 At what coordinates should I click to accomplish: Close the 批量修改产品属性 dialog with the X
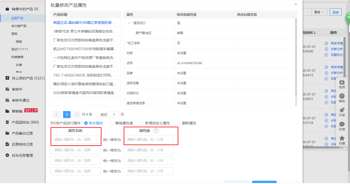pyautogui.click(x=296, y=4)
